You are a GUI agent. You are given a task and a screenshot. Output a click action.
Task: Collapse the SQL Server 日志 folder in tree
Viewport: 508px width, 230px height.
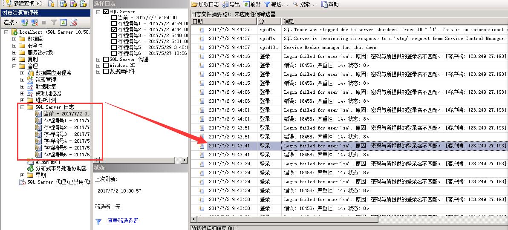[23, 107]
